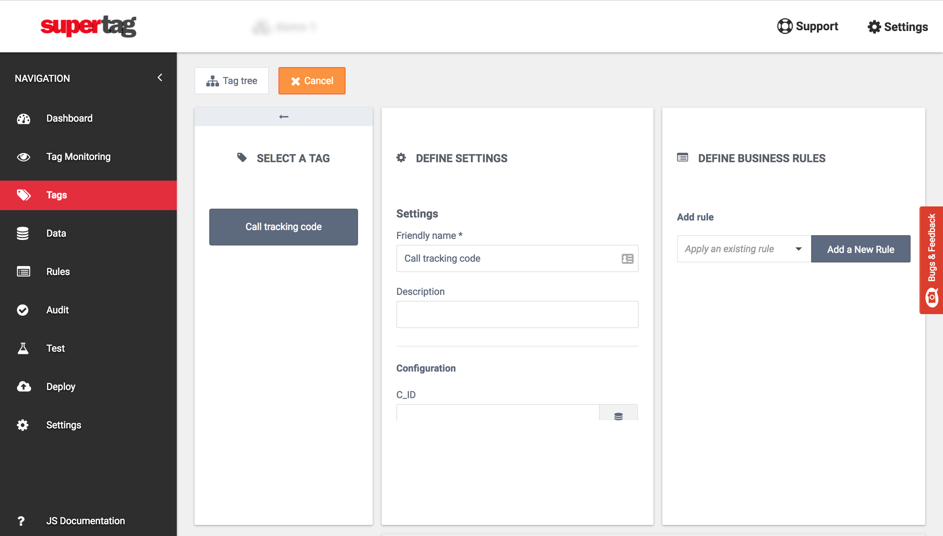Click the Audit checkmark icon
This screenshot has height=536, width=943.
[x=23, y=310]
